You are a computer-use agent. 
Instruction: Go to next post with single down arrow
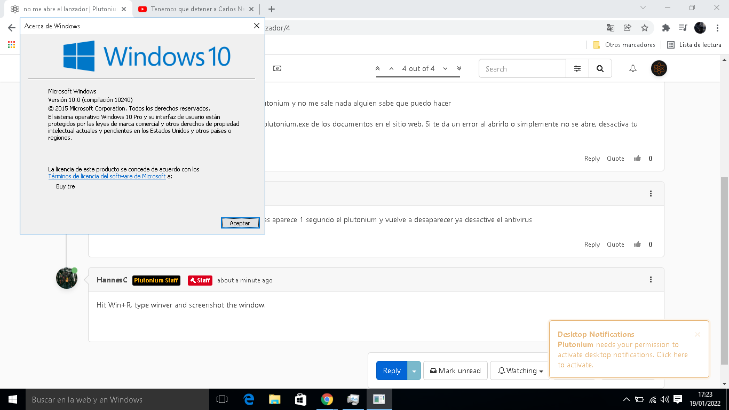445,68
